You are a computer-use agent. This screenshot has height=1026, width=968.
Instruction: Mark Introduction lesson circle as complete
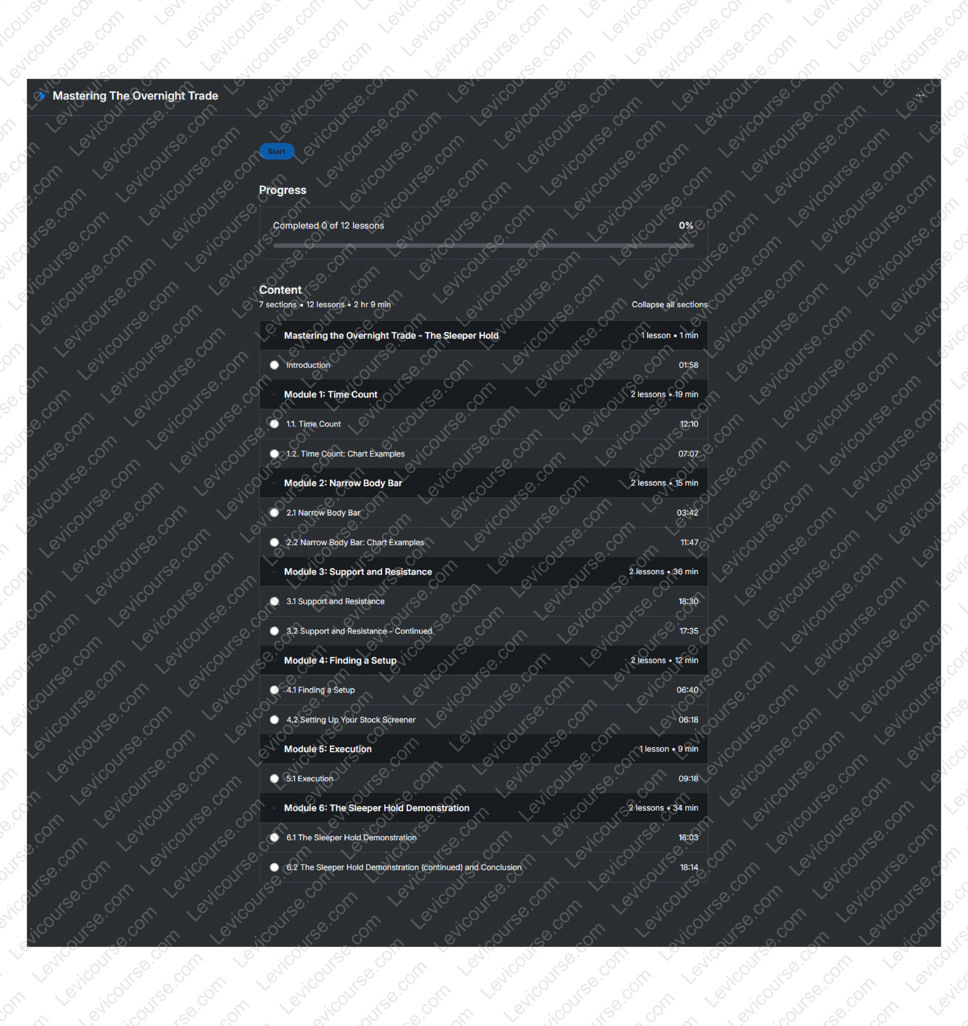274,365
